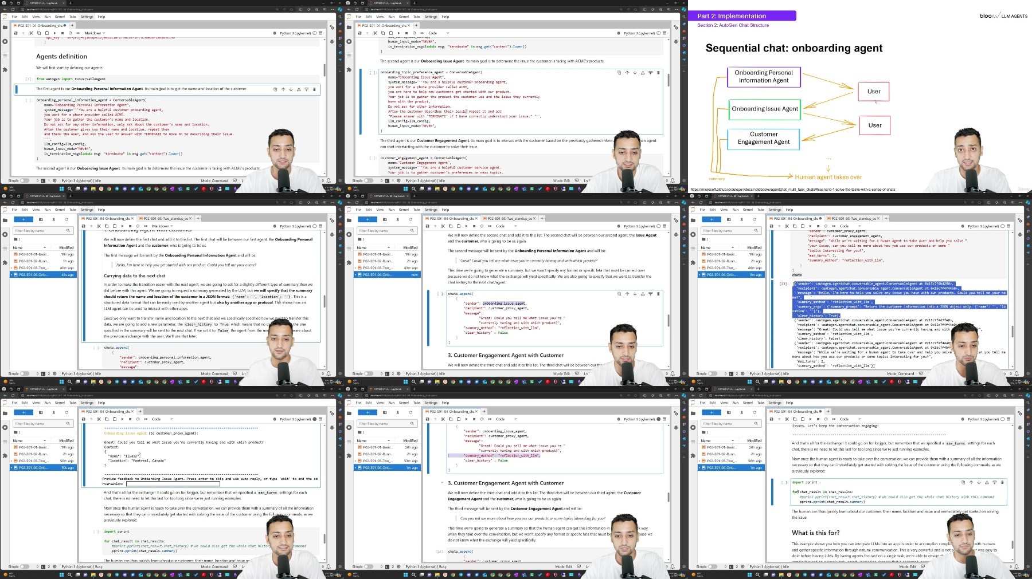
Task: Toggle Simple switch in frame listing '43m ago'
Action: click(368, 373)
